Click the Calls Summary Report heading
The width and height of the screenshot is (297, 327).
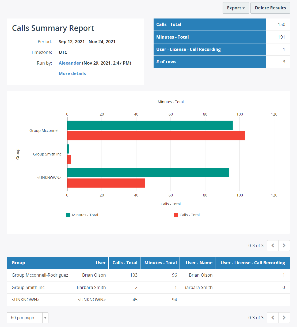click(x=53, y=28)
